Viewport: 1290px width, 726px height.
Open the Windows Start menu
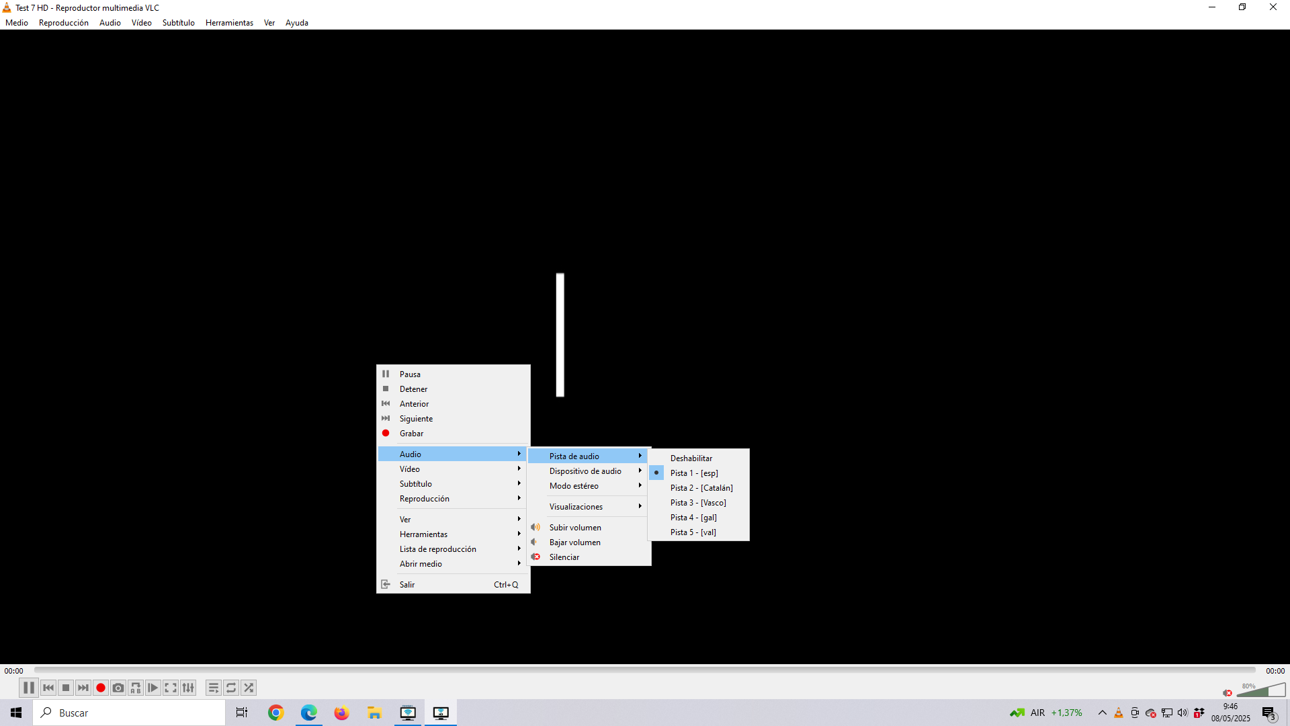16,713
